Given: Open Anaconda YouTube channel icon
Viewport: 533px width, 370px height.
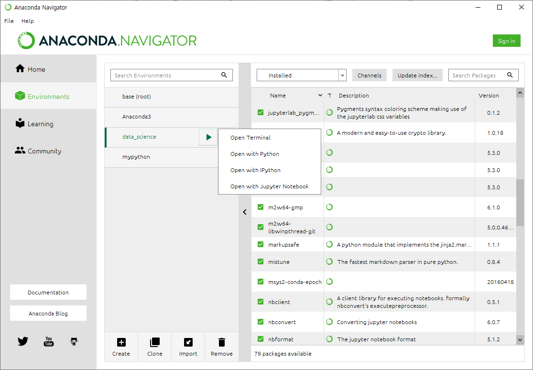Looking at the screenshot, I should point(49,341).
